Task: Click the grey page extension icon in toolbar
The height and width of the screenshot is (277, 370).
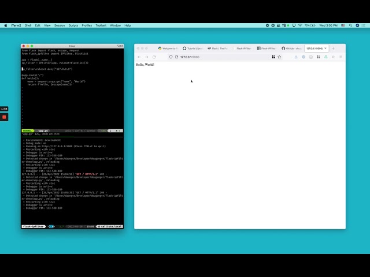Action: [311, 57]
